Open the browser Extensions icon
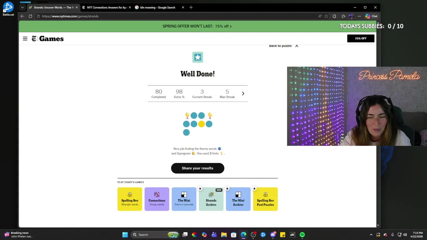 (x=334, y=16)
